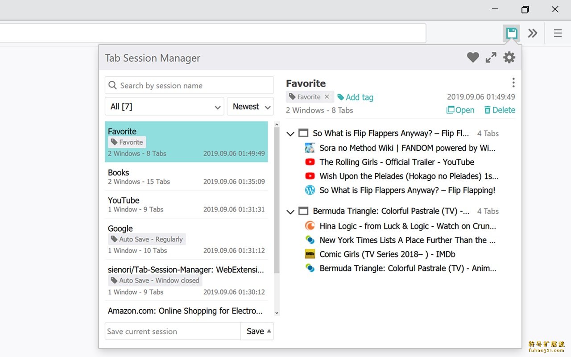This screenshot has width=571, height=357.
Task: Remove the Favorite tag with the x
Action: pos(327,97)
